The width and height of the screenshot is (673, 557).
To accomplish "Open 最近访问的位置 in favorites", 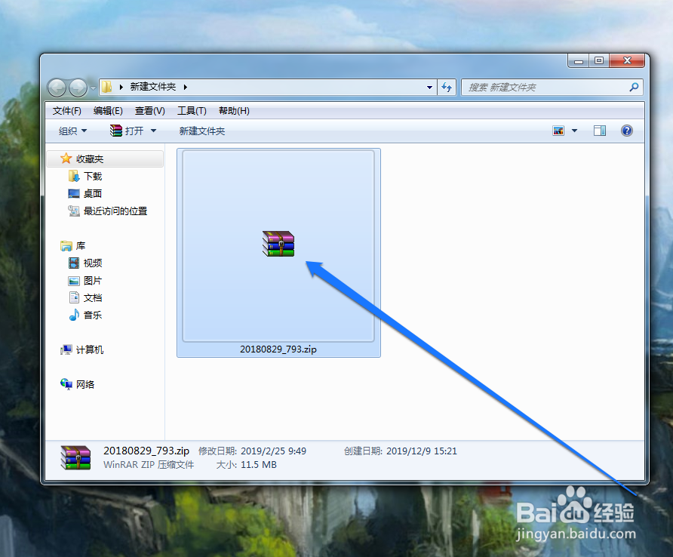I will (115, 211).
